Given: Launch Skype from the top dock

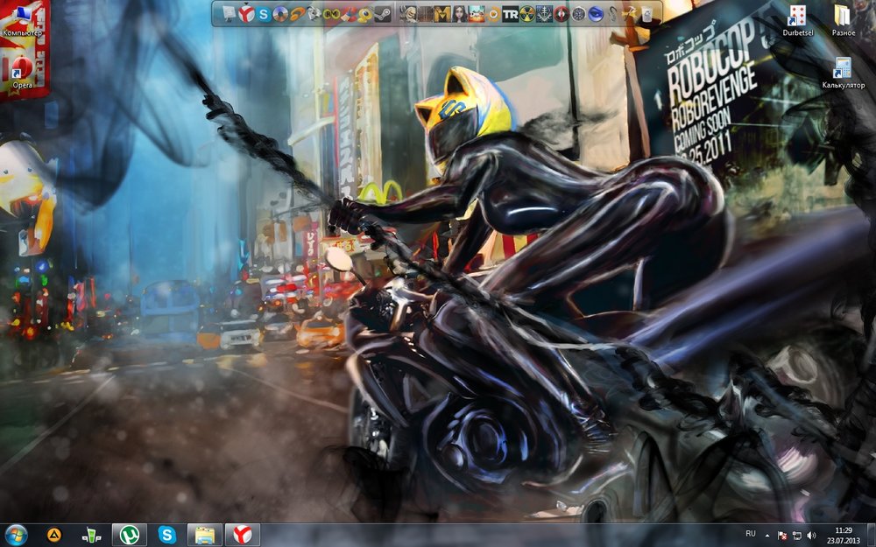Looking at the screenshot, I should (x=263, y=13).
